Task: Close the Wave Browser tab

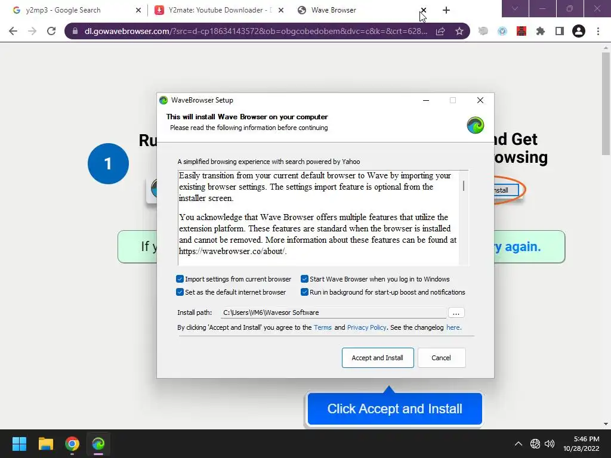Action: point(424,10)
